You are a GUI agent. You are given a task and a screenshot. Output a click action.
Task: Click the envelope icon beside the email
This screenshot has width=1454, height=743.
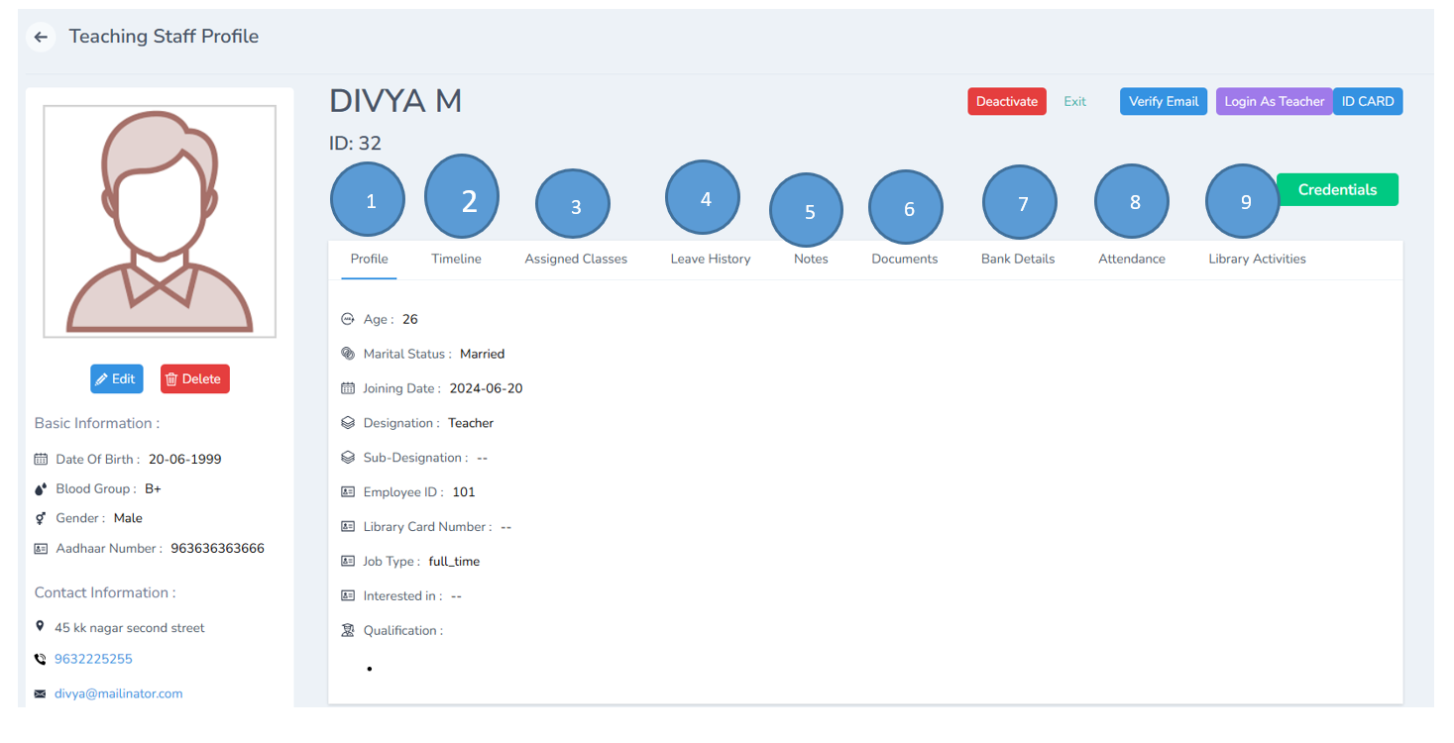tap(39, 692)
